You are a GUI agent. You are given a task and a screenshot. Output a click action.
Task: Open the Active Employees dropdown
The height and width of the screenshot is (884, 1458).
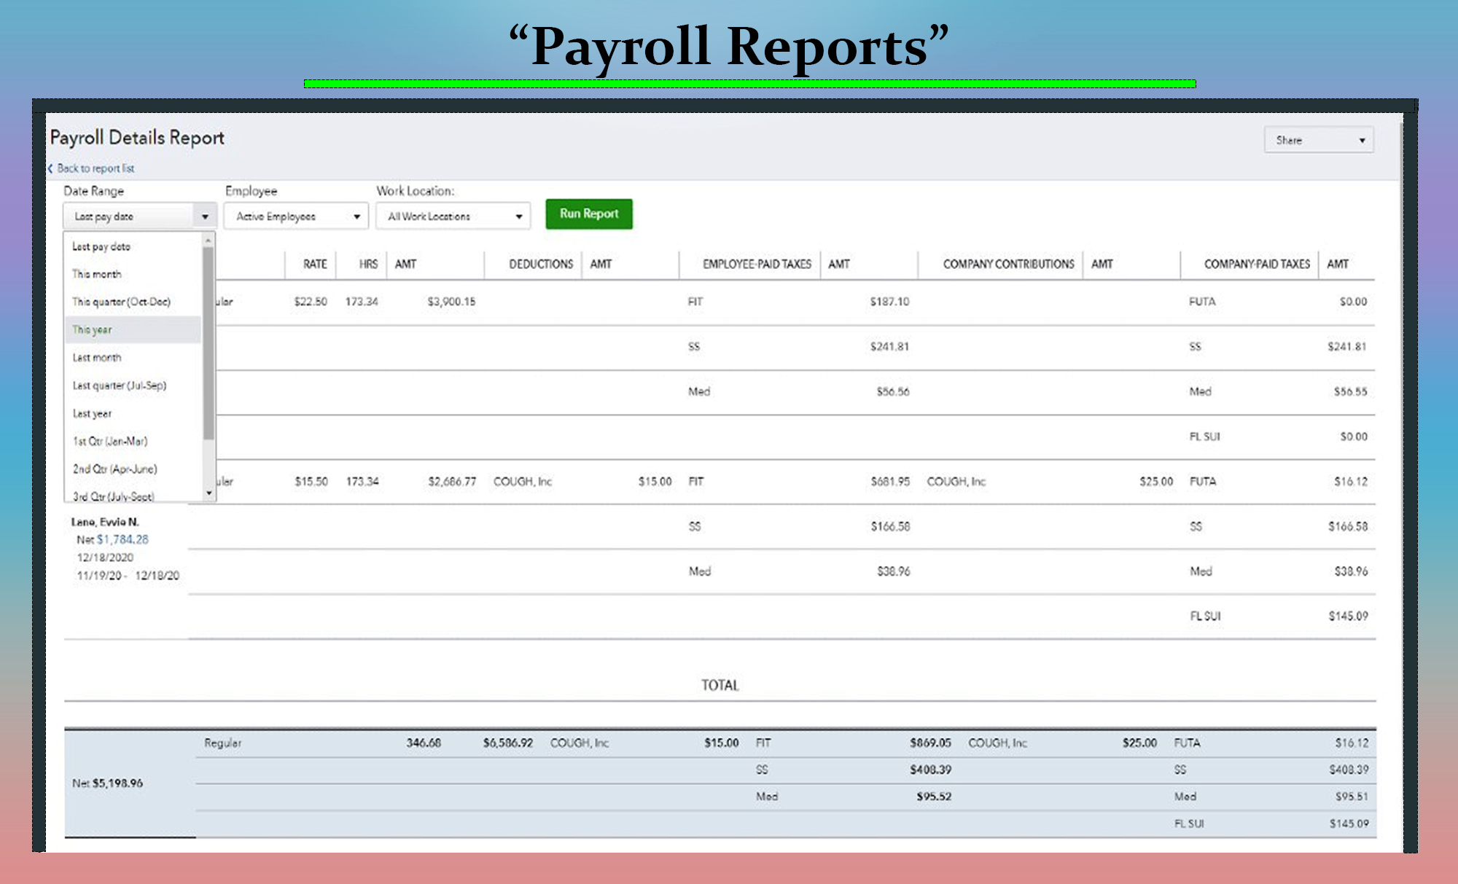coord(296,216)
